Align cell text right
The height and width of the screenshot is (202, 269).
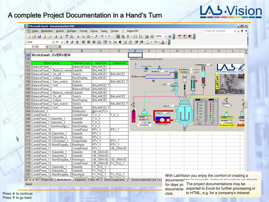coord(94,42)
